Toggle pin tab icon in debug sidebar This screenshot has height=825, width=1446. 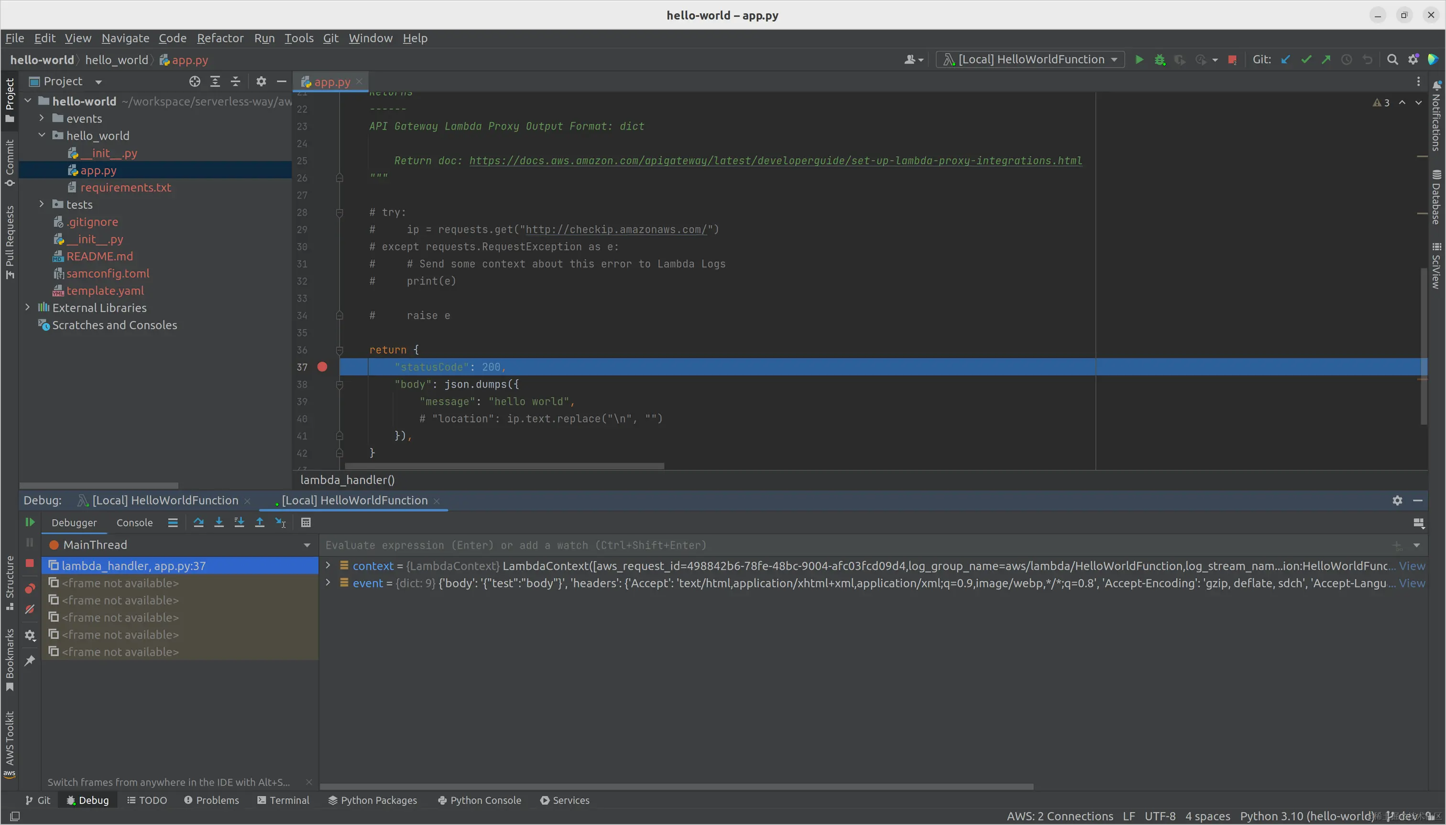pyautogui.click(x=30, y=661)
